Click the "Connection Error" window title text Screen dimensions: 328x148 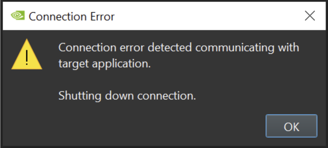[71, 16]
